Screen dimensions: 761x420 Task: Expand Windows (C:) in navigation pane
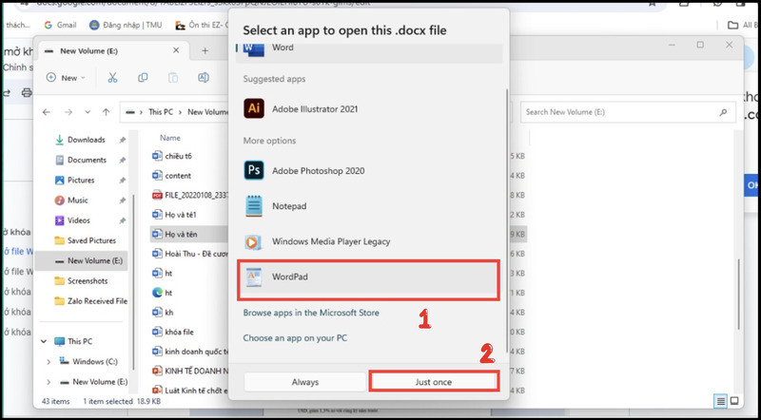click(x=49, y=361)
